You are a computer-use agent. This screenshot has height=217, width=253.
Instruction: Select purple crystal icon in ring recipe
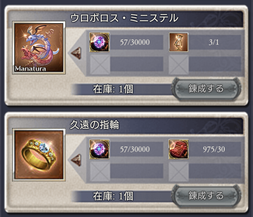(99, 149)
